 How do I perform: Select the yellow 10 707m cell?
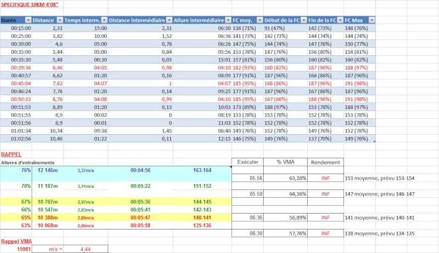pos(48,202)
